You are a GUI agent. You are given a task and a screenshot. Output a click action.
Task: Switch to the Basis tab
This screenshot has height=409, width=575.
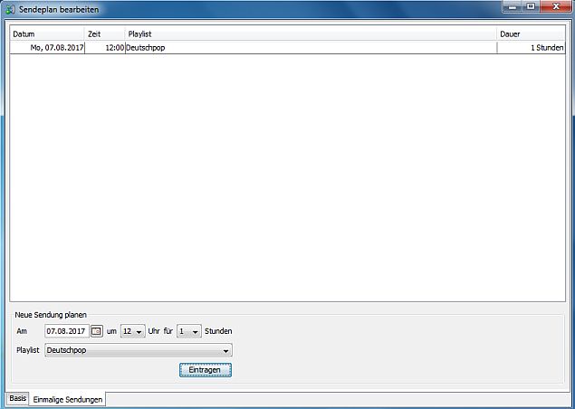click(18, 398)
